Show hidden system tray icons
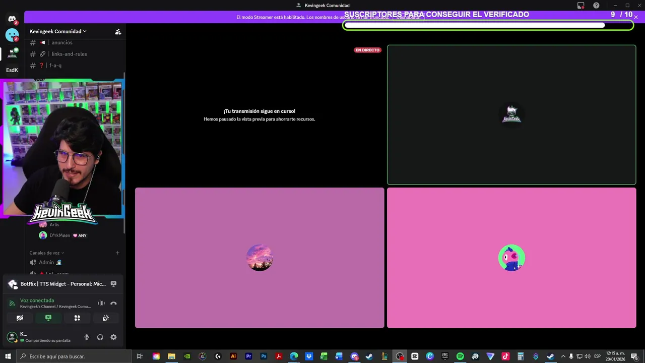 (x=563, y=356)
